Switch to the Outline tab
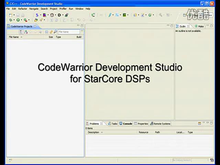220x165 pixels. pyautogui.click(x=183, y=26)
